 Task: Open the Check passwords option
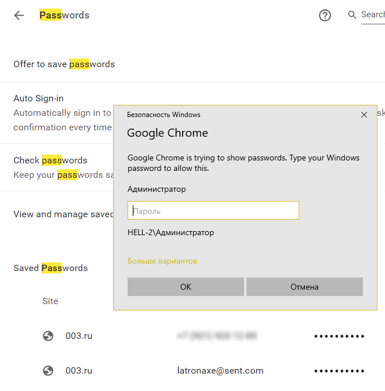(50, 160)
